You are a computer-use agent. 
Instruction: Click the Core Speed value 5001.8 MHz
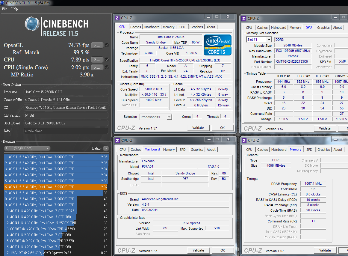[x=154, y=89]
